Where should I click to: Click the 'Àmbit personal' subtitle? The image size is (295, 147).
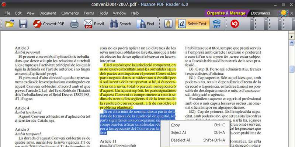point(27,52)
